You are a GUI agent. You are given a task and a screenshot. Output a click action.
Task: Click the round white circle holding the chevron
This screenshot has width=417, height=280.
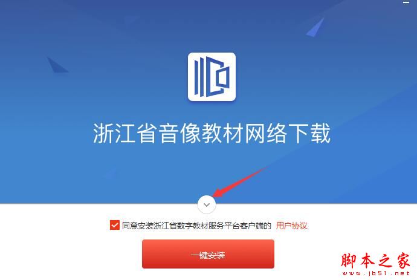pos(207,204)
